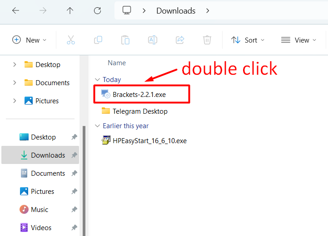Click the HPEasyStart installer file icon
328x236 pixels.
(x=106, y=140)
